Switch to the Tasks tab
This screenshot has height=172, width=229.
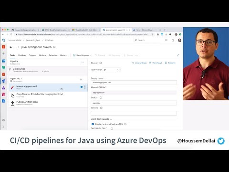pyautogui.click(x=13, y=55)
